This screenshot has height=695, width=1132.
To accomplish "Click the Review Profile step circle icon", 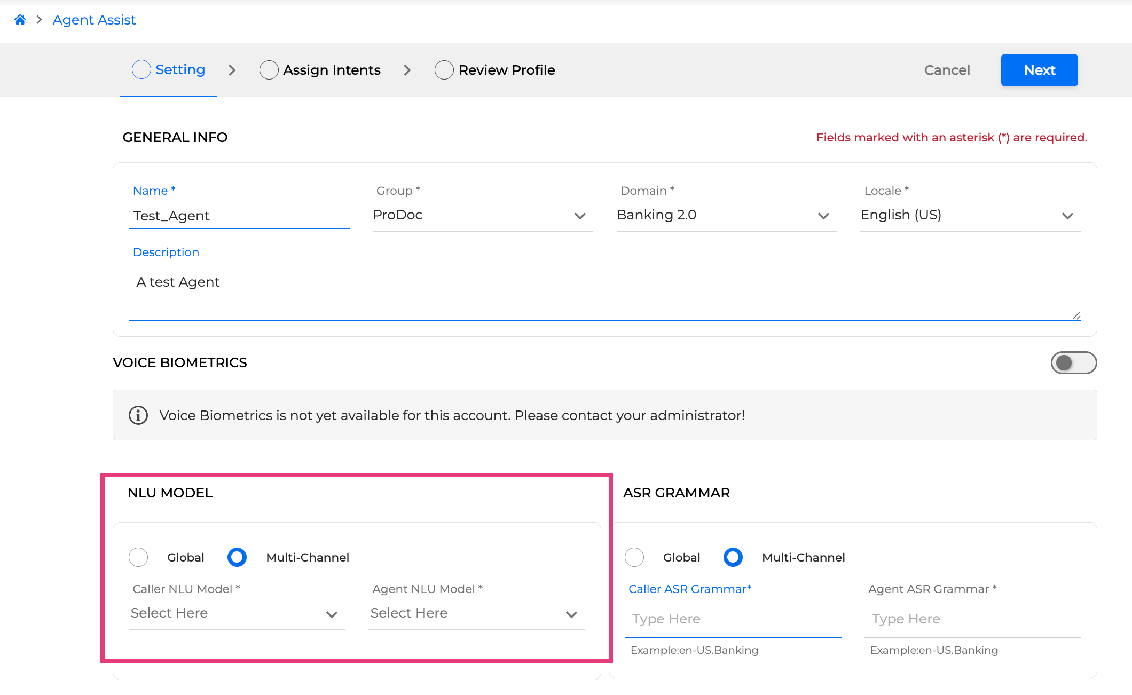I will (x=444, y=70).
